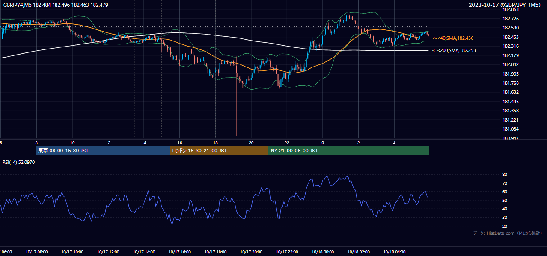Click price axis value 182.179
Screen dimensions: 547x256
[511, 55]
